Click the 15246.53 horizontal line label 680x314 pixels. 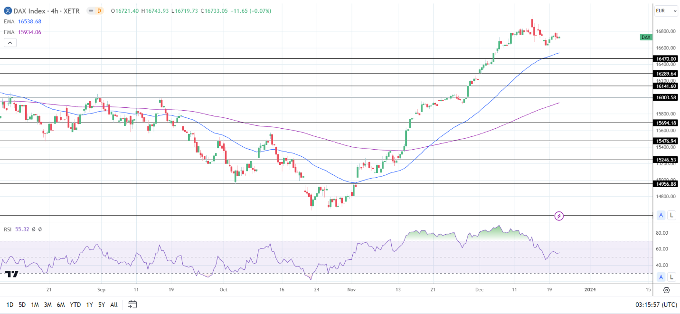(x=666, y=160)
